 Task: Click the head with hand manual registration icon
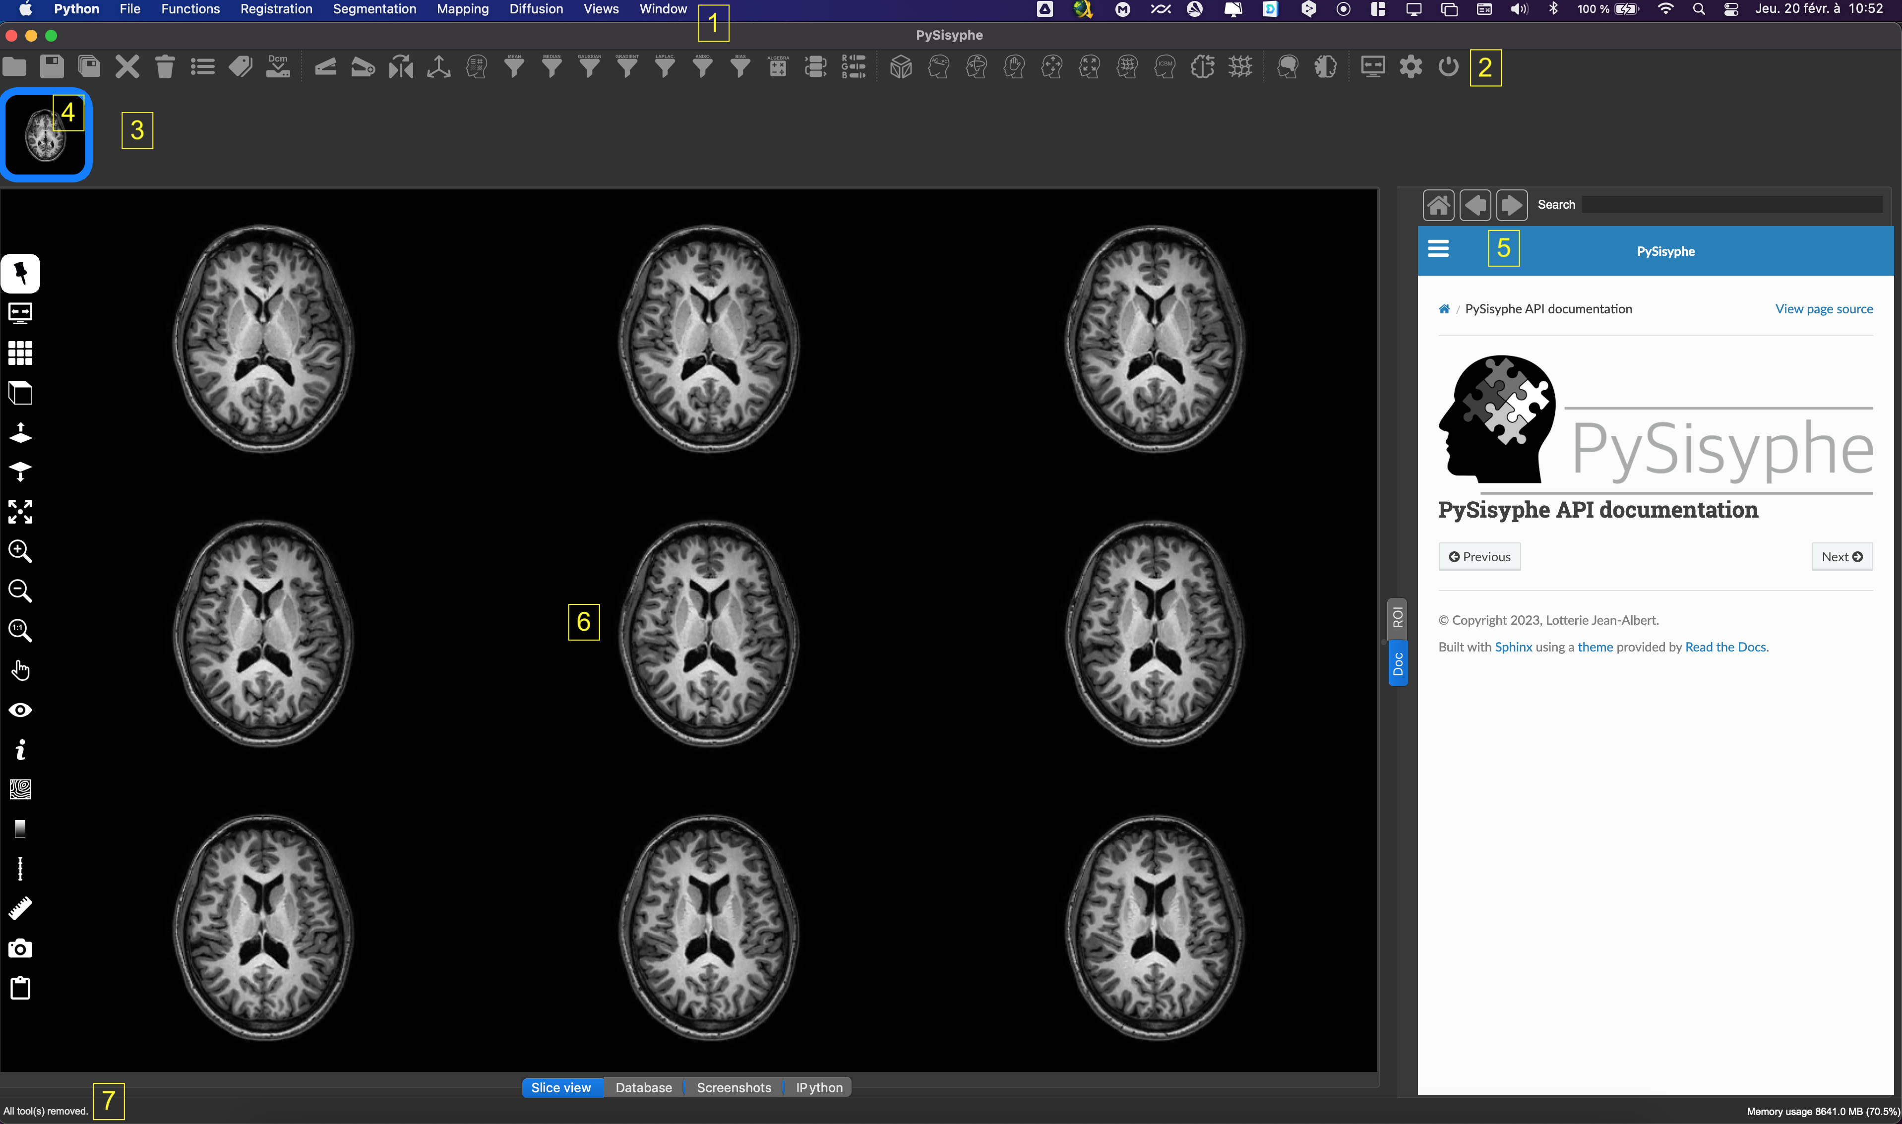tap(1014, 66)
